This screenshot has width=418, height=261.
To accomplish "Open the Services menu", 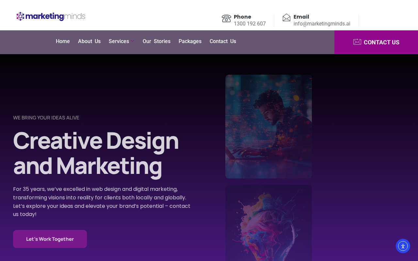I will 119,41.
